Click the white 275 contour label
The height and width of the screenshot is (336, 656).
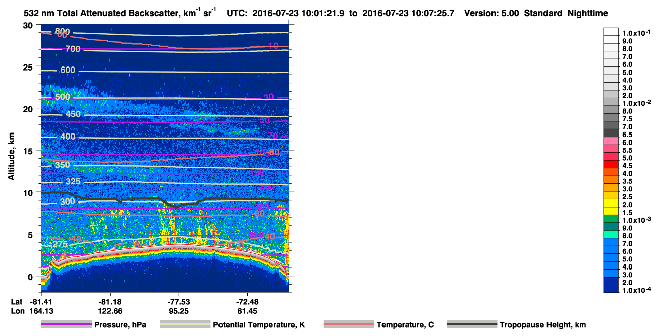tap(60, 244)
